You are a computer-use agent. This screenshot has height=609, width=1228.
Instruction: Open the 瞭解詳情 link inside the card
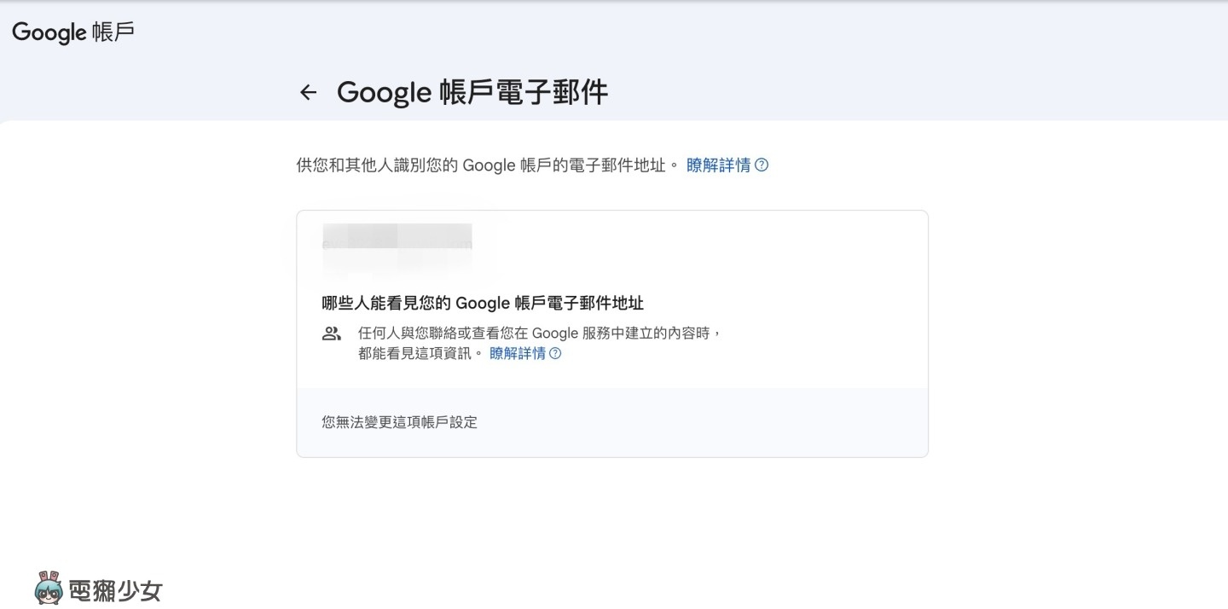(518, 353)
